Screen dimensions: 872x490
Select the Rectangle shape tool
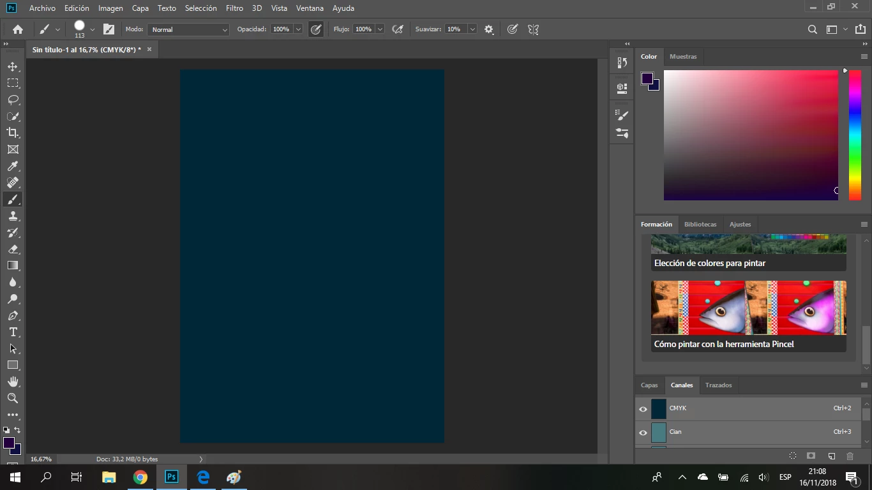(x=13, y=365)
